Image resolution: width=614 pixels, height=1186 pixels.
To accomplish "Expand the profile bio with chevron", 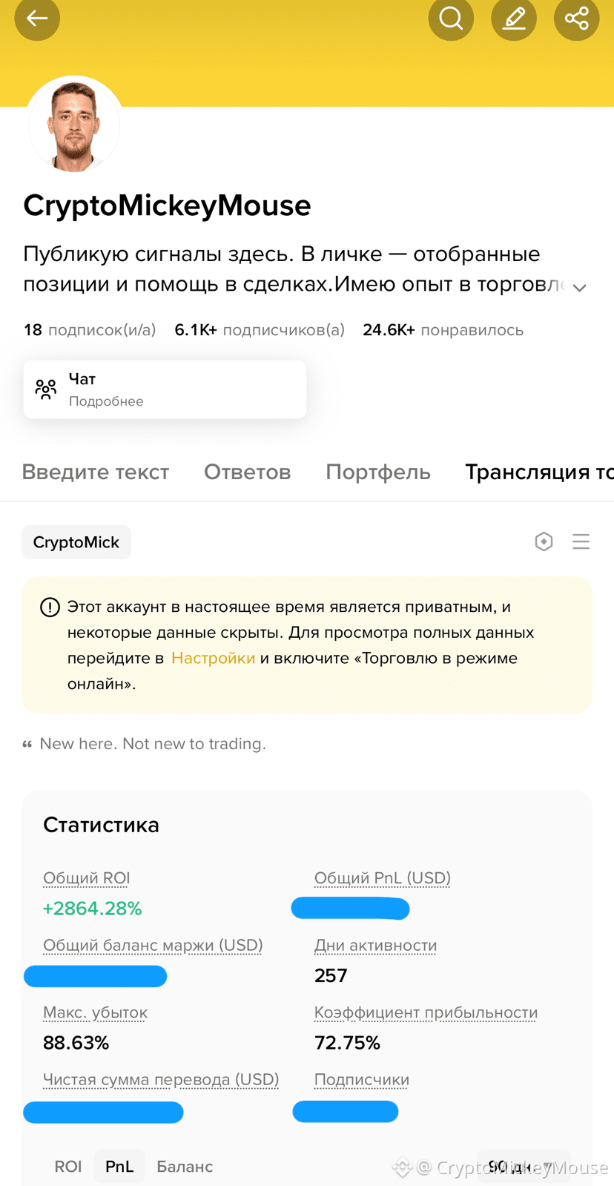I will click(580, 288).
